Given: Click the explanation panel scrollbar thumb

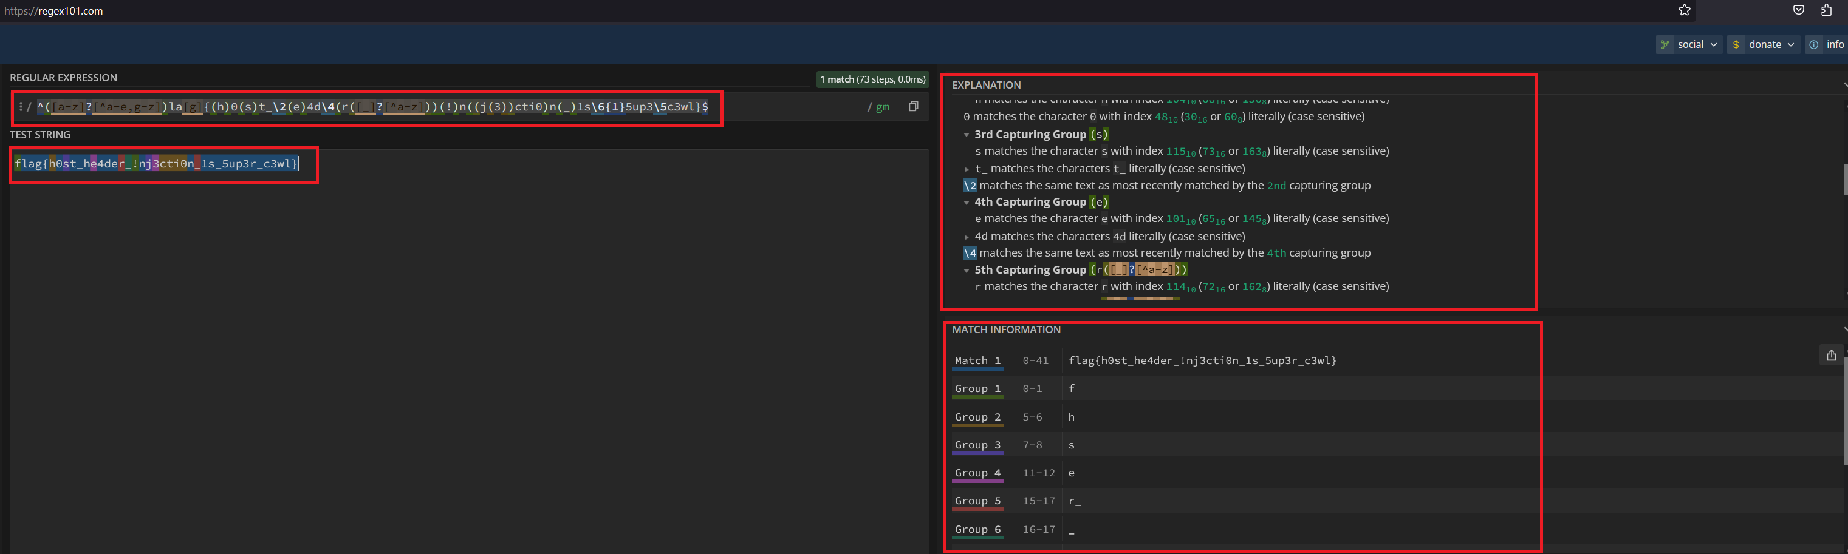Looking at the screenshot, I should [x=1844, y=179].
